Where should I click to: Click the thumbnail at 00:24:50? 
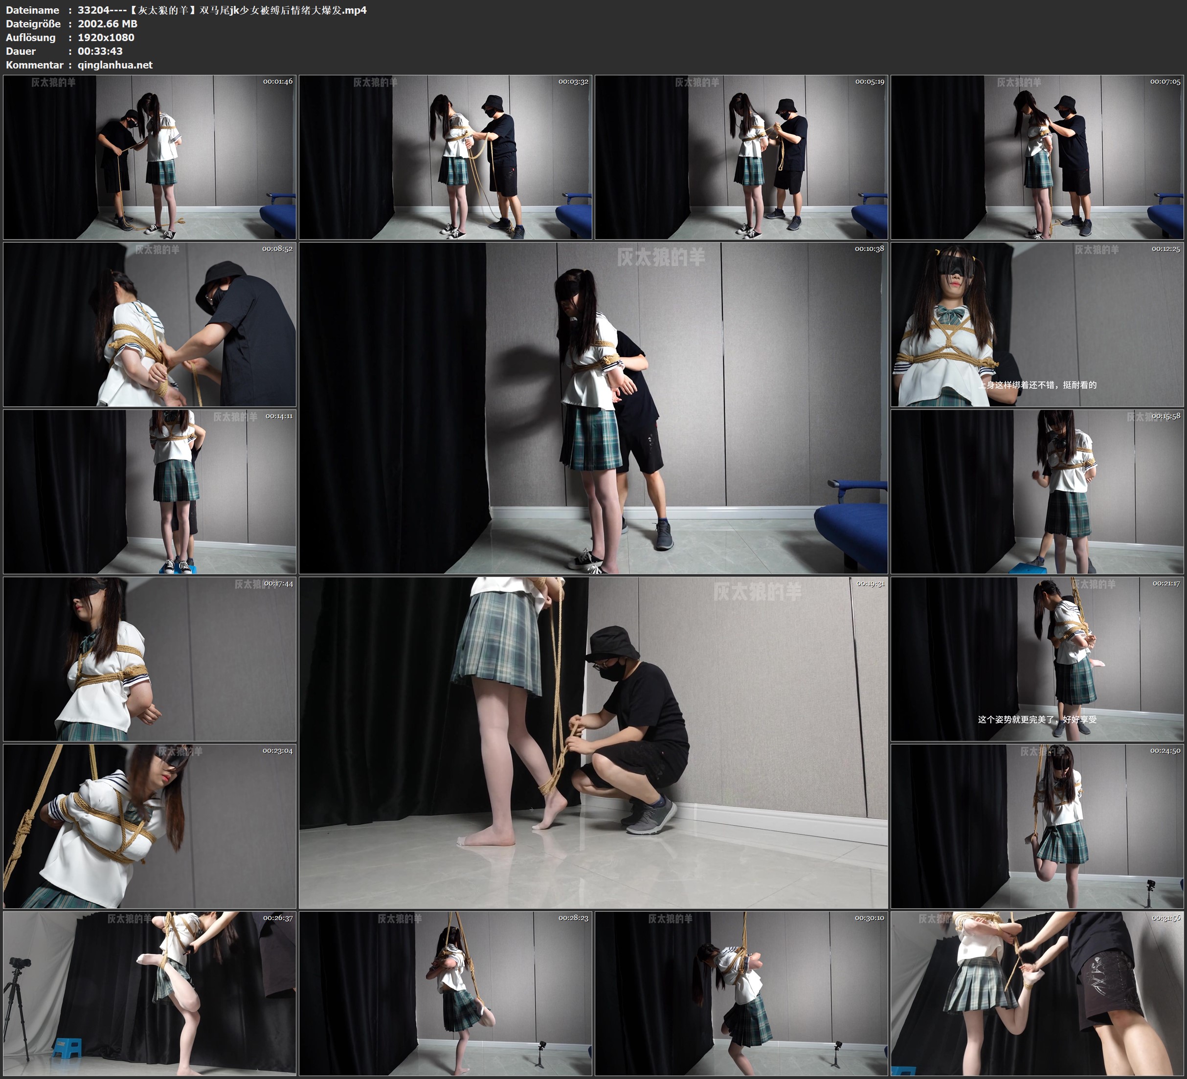coord(1037,826)
